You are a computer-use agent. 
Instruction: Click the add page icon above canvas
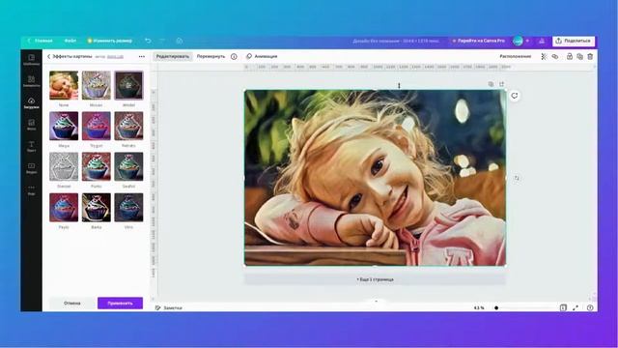click(x=502, y=84)
